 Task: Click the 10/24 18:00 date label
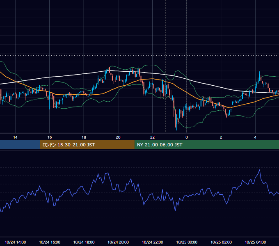pos(84,242)
